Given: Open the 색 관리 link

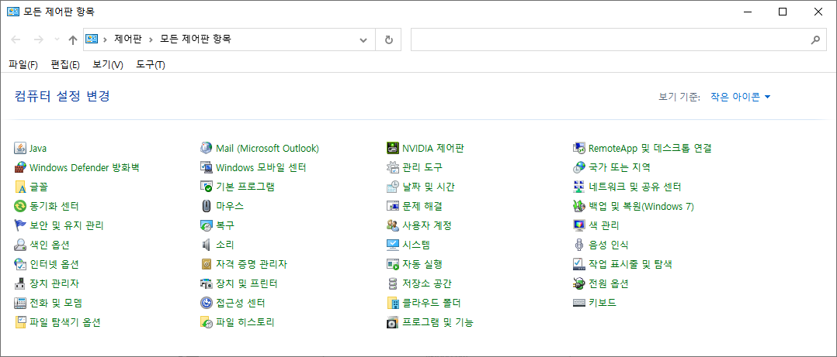Looking at the screenshot, I should coord(603,225).
